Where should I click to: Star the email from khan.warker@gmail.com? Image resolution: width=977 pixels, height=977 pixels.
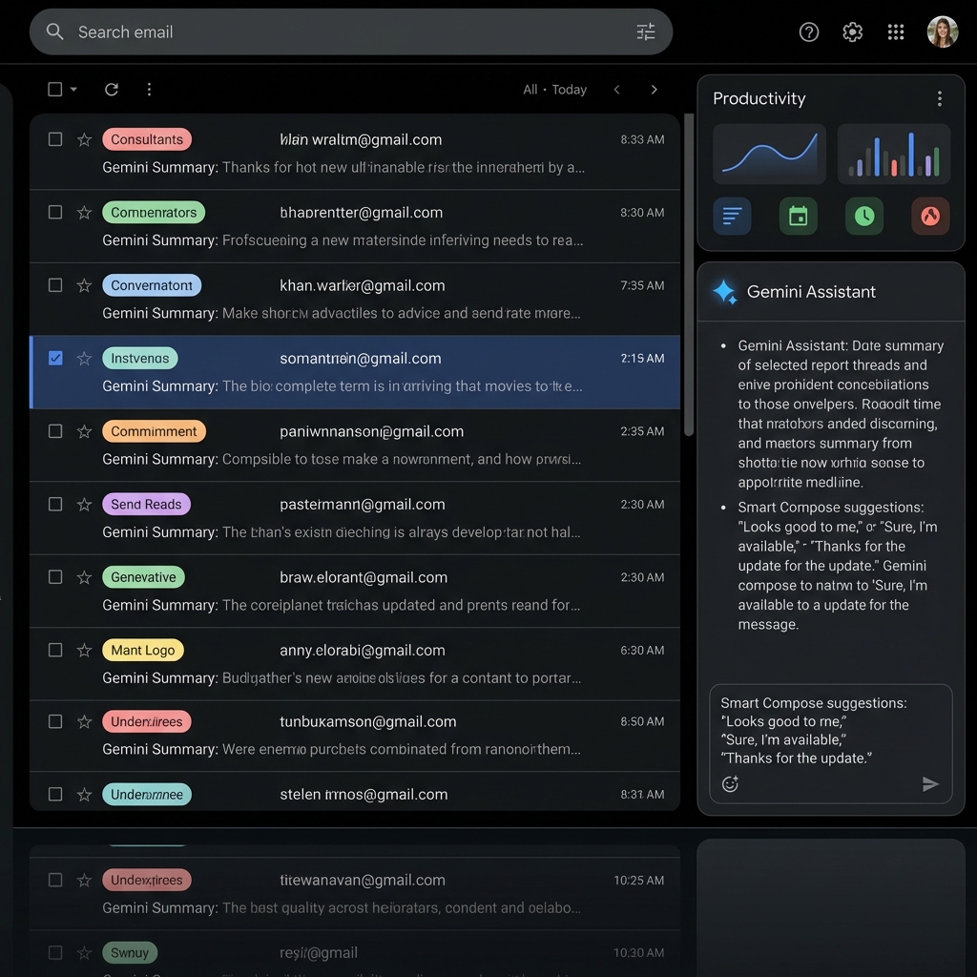84,284
